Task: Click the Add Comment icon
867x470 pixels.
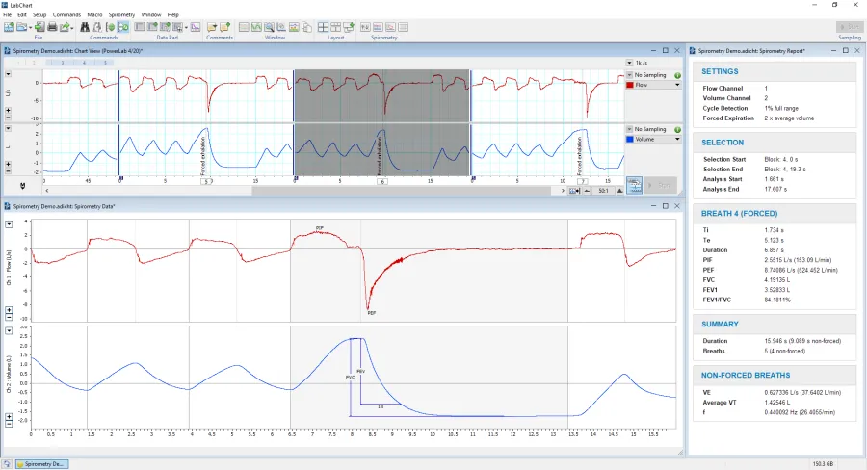Action: pyautogui.click(x=211, y=27)
